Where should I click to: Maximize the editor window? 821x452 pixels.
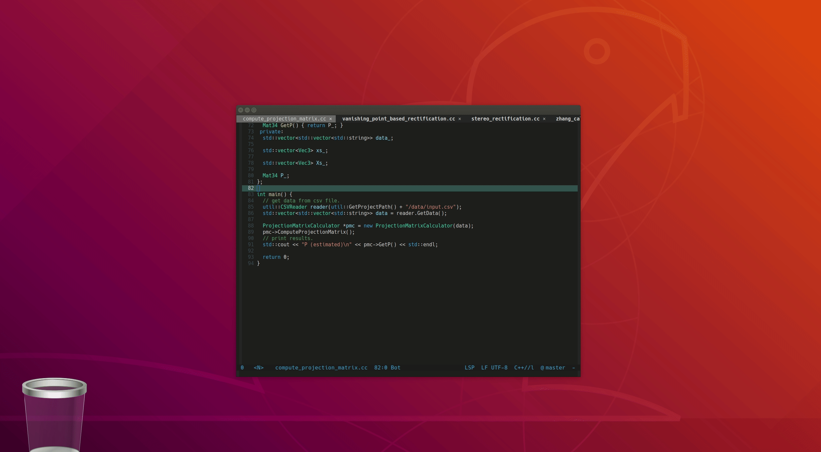(x=254, y=110)
